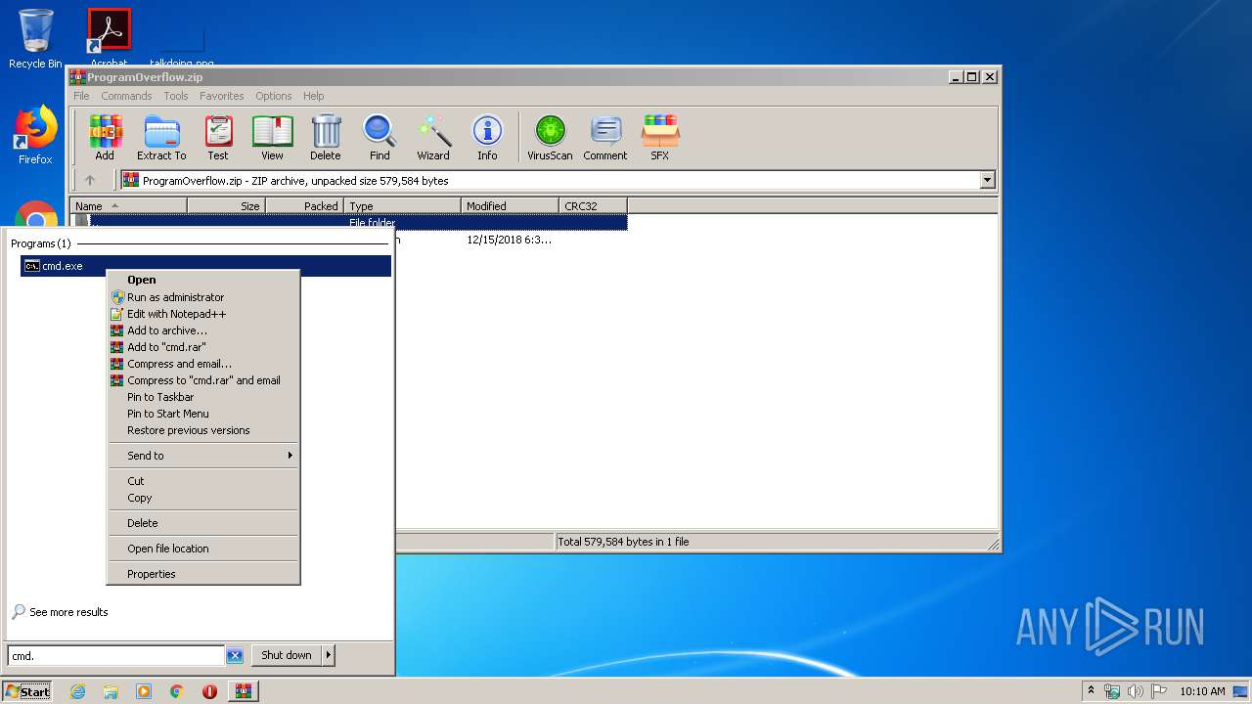
Task: Open the Wizard tool icon
Action: click(433, 138)
